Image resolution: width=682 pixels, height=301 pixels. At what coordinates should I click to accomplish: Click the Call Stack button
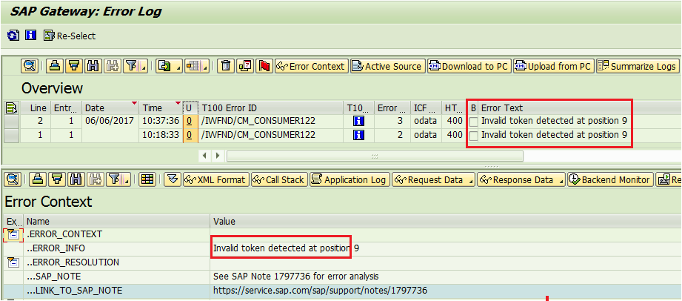click(279, 179)
